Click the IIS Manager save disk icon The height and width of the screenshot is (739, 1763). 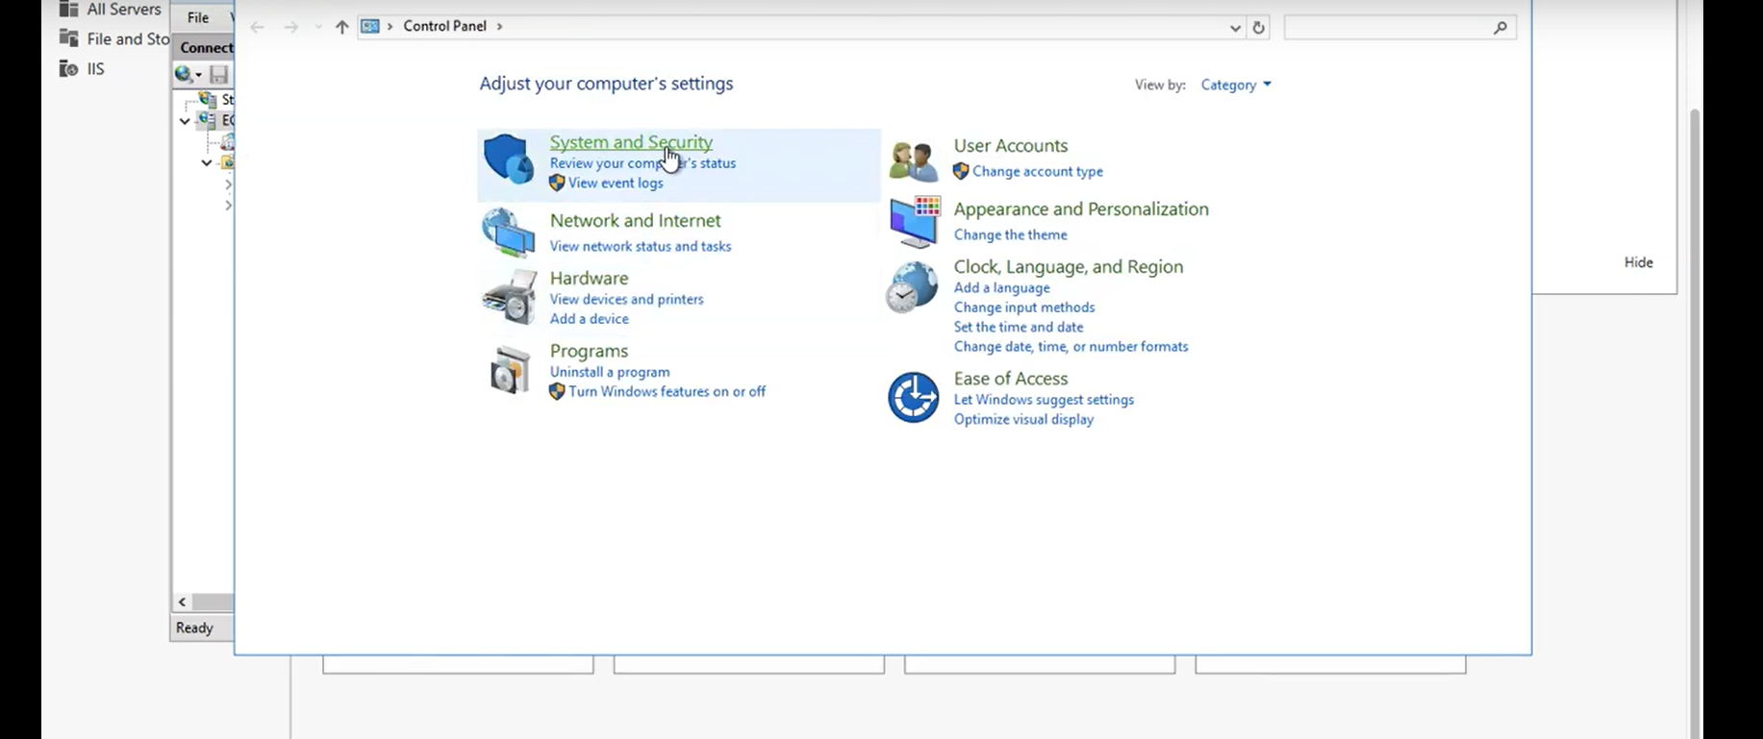point(219,74)
